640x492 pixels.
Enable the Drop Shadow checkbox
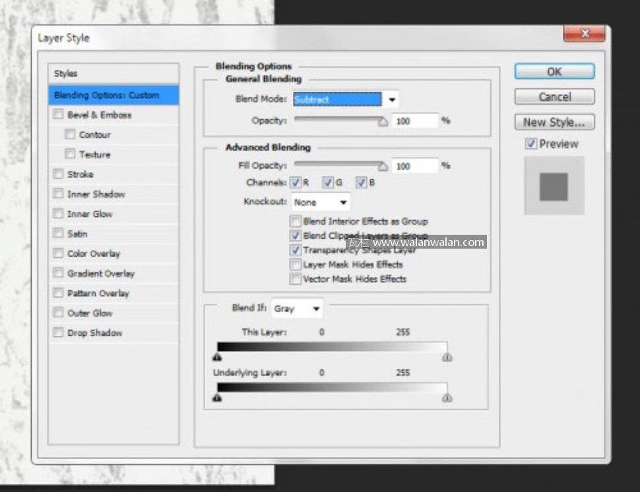[x=58, y=333]
